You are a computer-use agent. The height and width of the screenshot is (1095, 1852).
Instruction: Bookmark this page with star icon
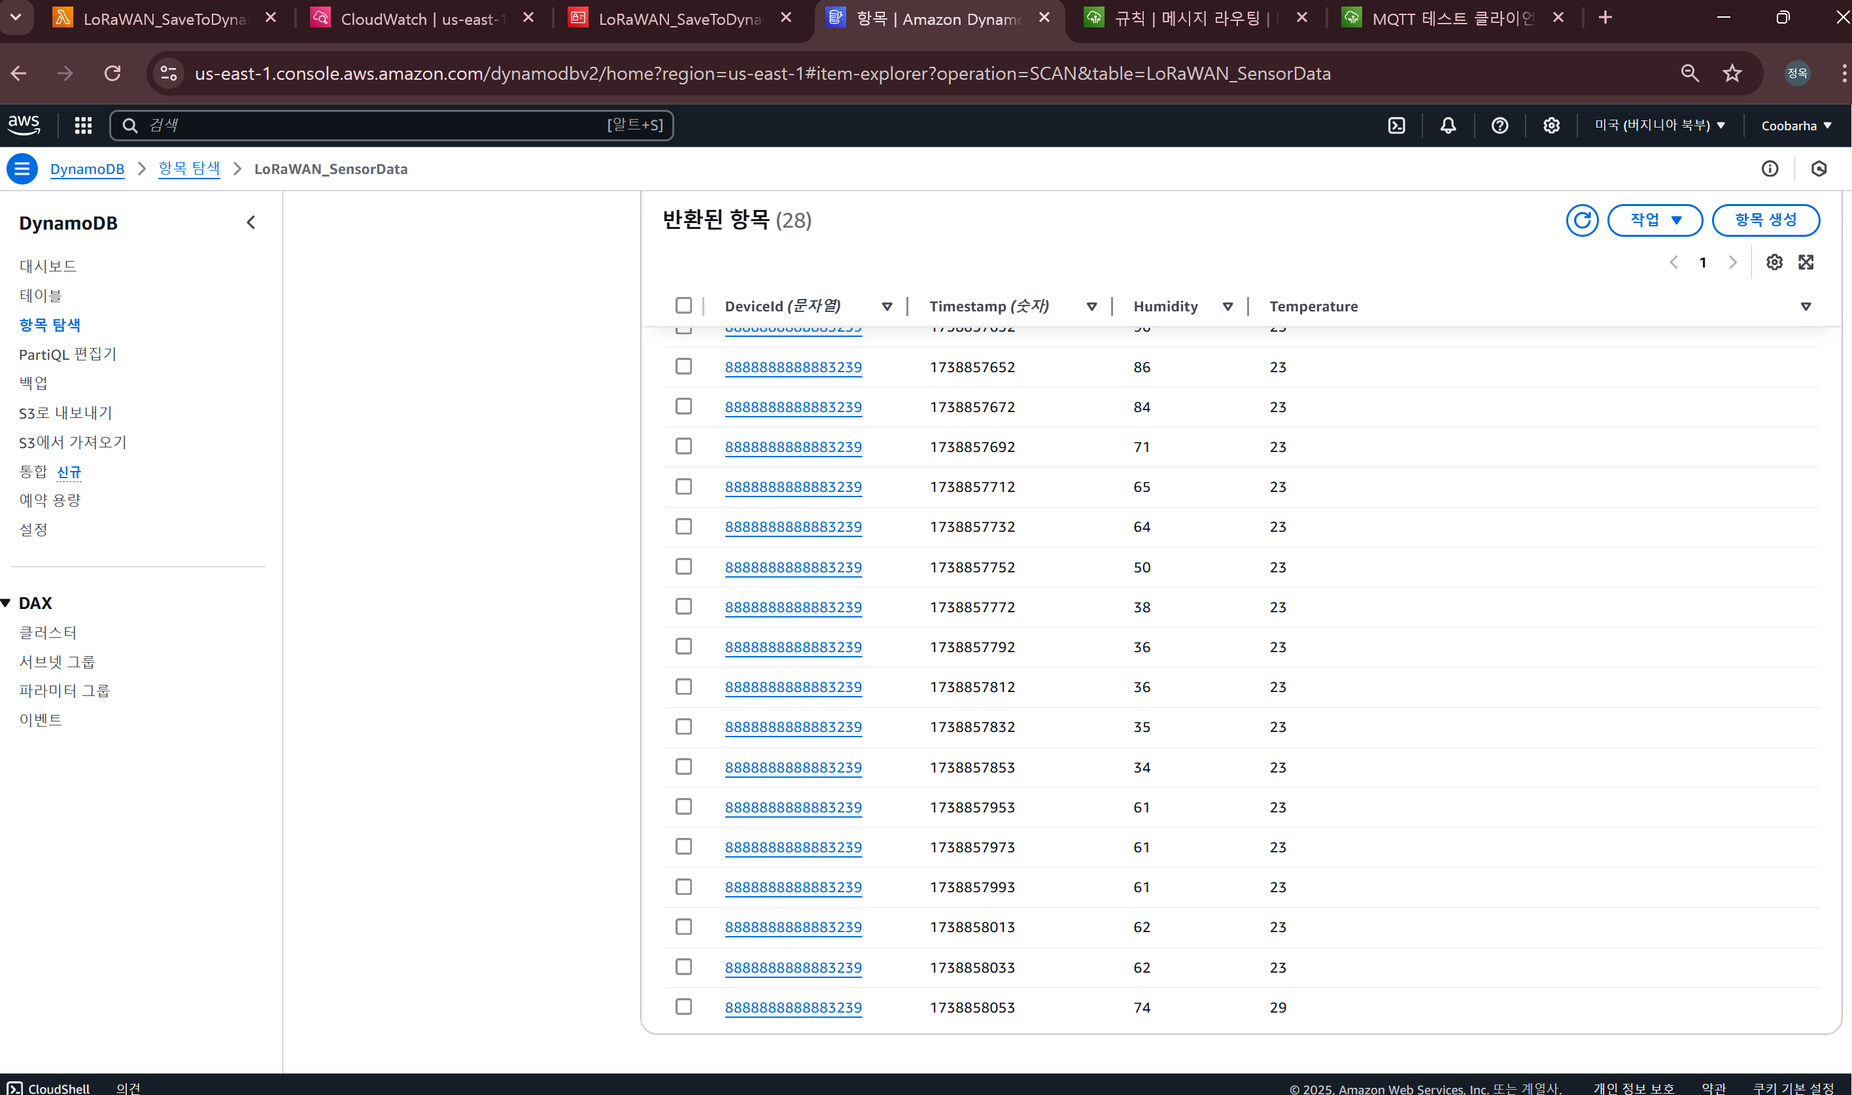(x=1732, y=73)
